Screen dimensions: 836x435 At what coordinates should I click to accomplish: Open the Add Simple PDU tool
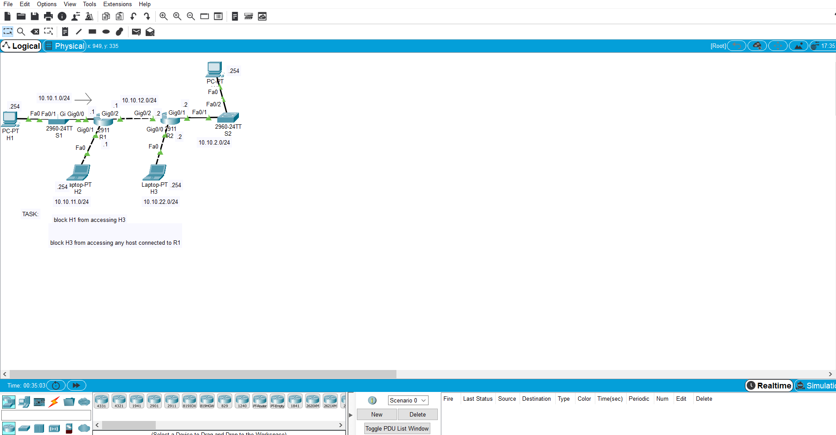pyautogui.click(x=136, y=32)
